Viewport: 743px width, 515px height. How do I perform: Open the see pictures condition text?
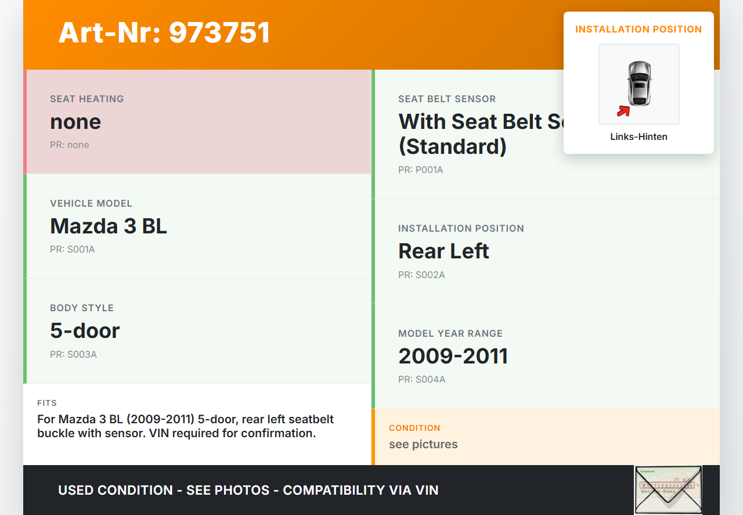click(423, 444)
